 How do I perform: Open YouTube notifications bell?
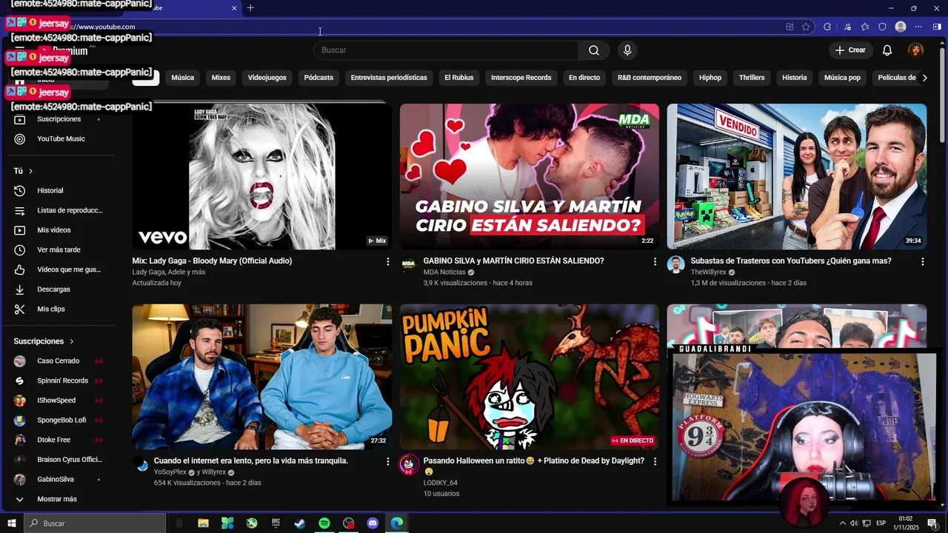(887, 50)
